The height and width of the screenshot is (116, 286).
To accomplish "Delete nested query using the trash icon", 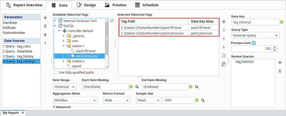I will point(280,71).
